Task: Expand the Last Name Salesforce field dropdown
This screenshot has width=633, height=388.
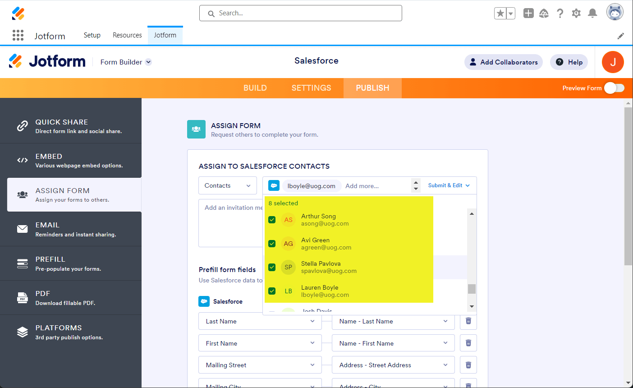Action: [x=260, y=321]
